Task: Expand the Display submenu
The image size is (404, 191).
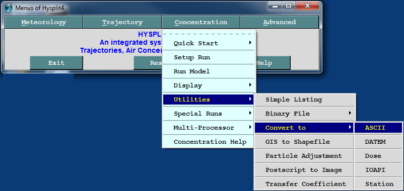Action: pos(209,85)
